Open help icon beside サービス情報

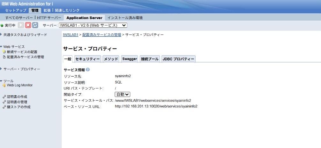click(x=88, y=70)
